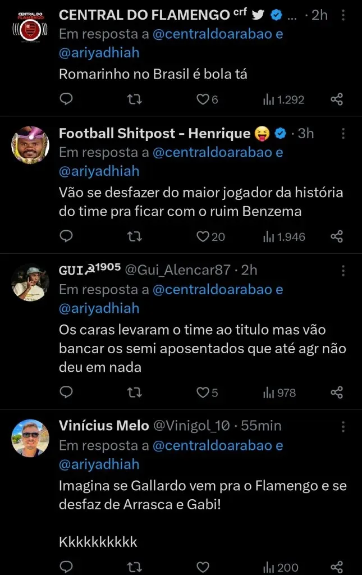Like Vinícius Melo's reply

point(203,567)
